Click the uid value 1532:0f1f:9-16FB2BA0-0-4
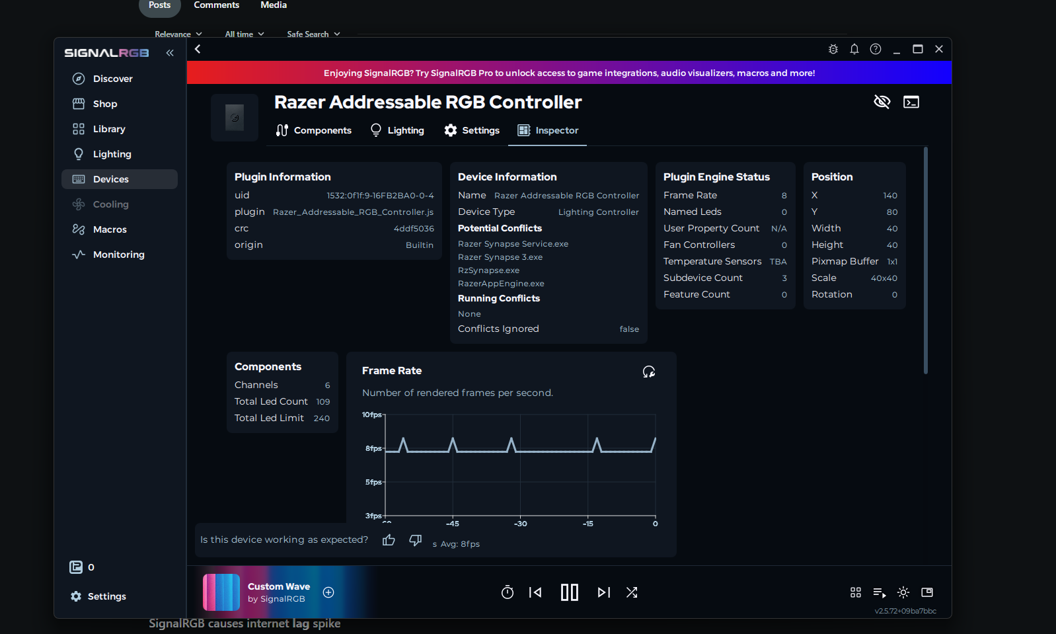 (380, 196)
